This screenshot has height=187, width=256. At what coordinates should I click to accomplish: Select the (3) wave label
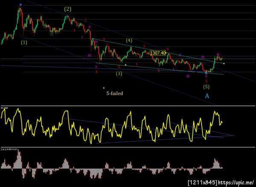click(119, 74)
